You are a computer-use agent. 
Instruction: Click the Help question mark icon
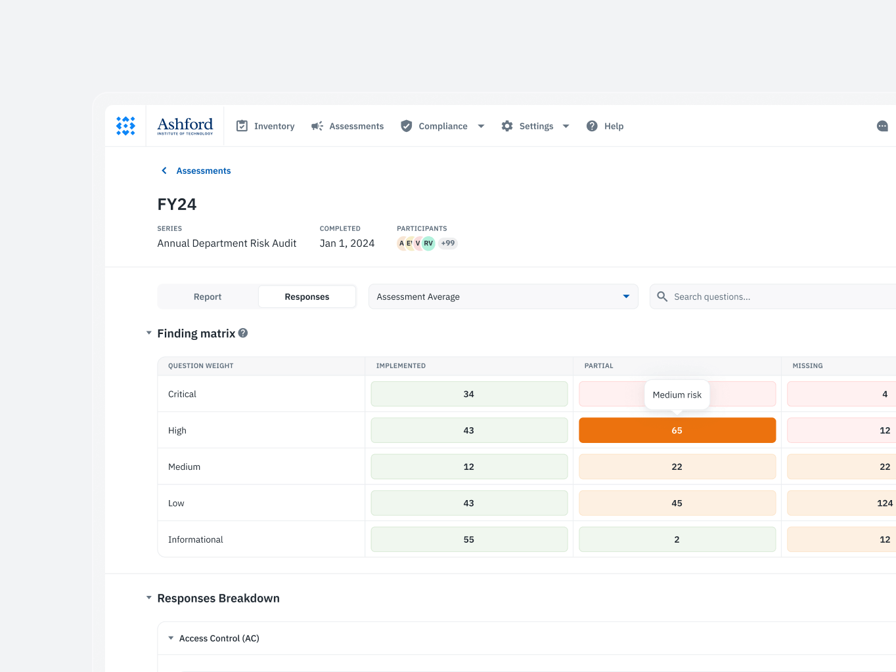click(x=591, y=125)
